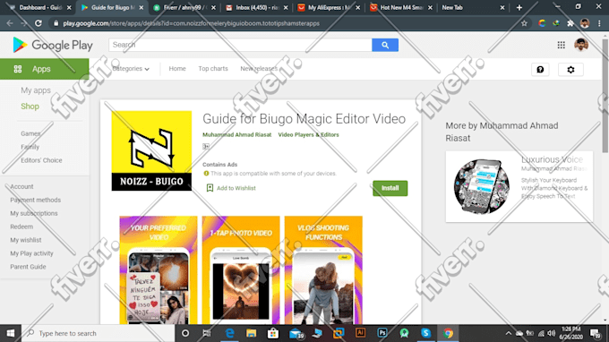Viewport: 609px width, 342px height.
Task: Open Editors' Choice
Action: [x=41, y=160]
